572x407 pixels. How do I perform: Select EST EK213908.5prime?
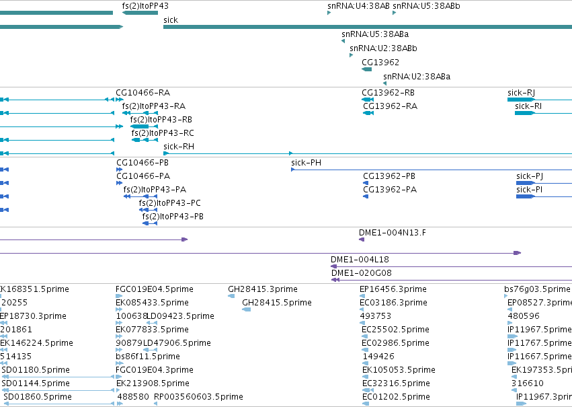tap(153, 383)
